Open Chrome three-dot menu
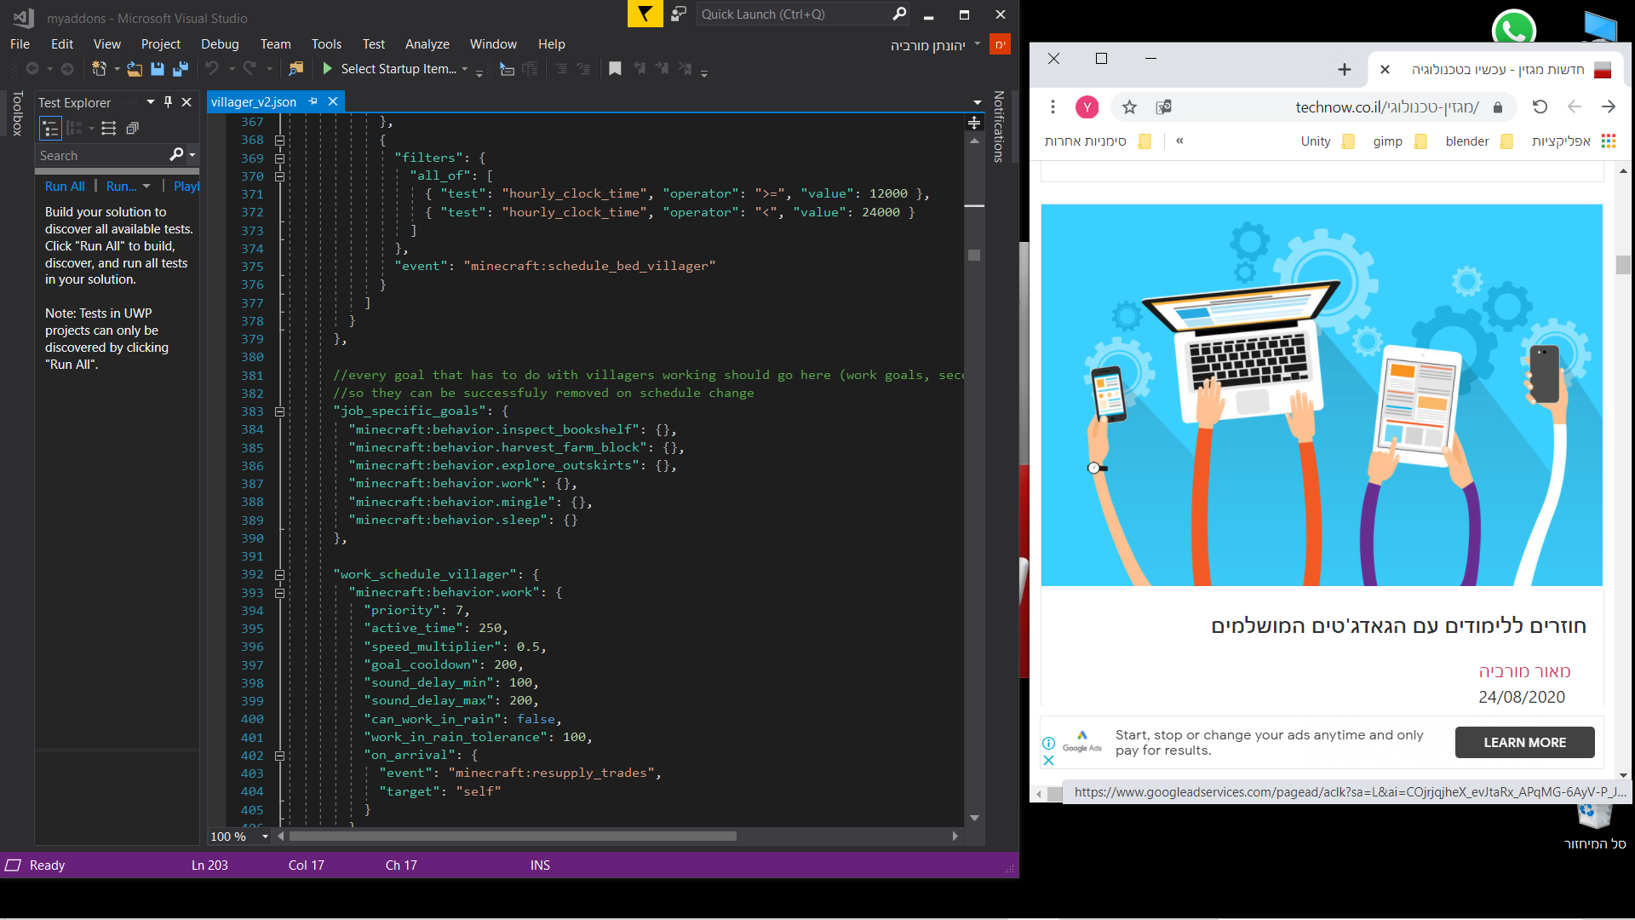 click(x=1053, y=107)
